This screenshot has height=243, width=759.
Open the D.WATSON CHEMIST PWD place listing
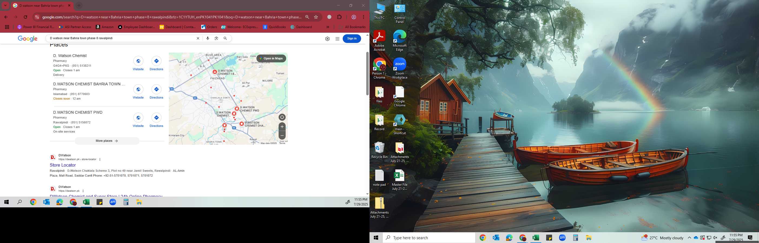pyautogui.click(x=78, y=112)
